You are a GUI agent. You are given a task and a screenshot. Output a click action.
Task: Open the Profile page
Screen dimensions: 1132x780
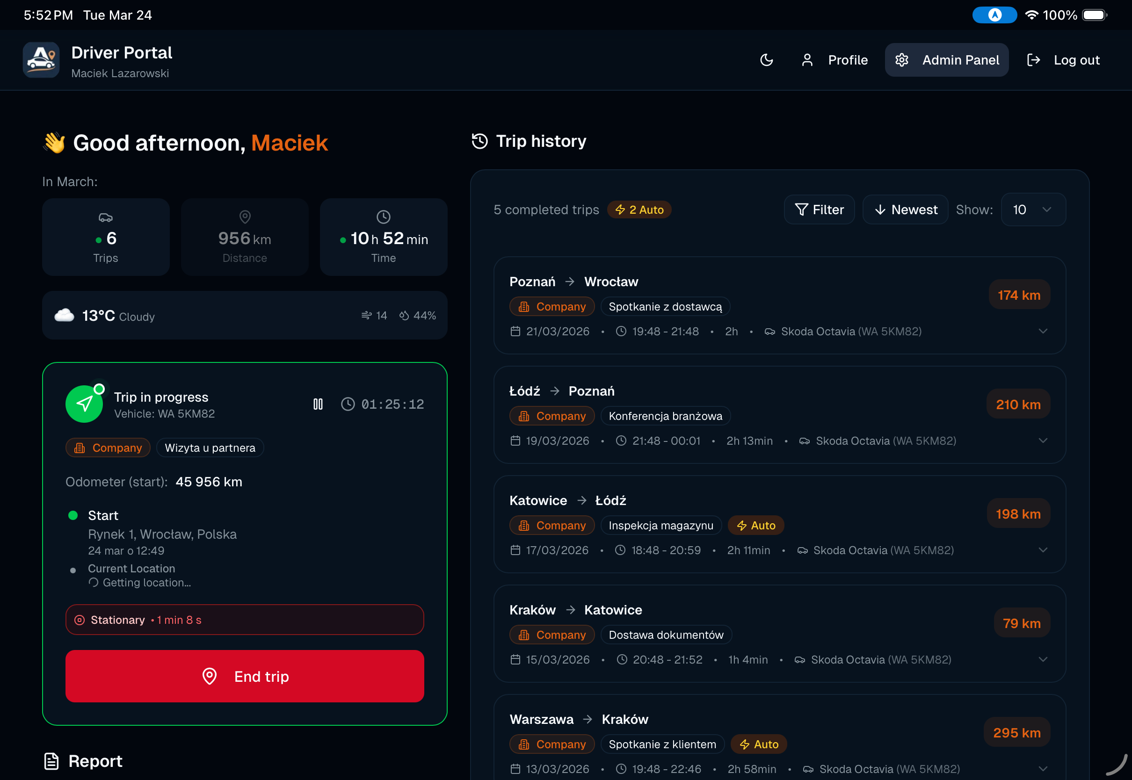tap(848, 60)
